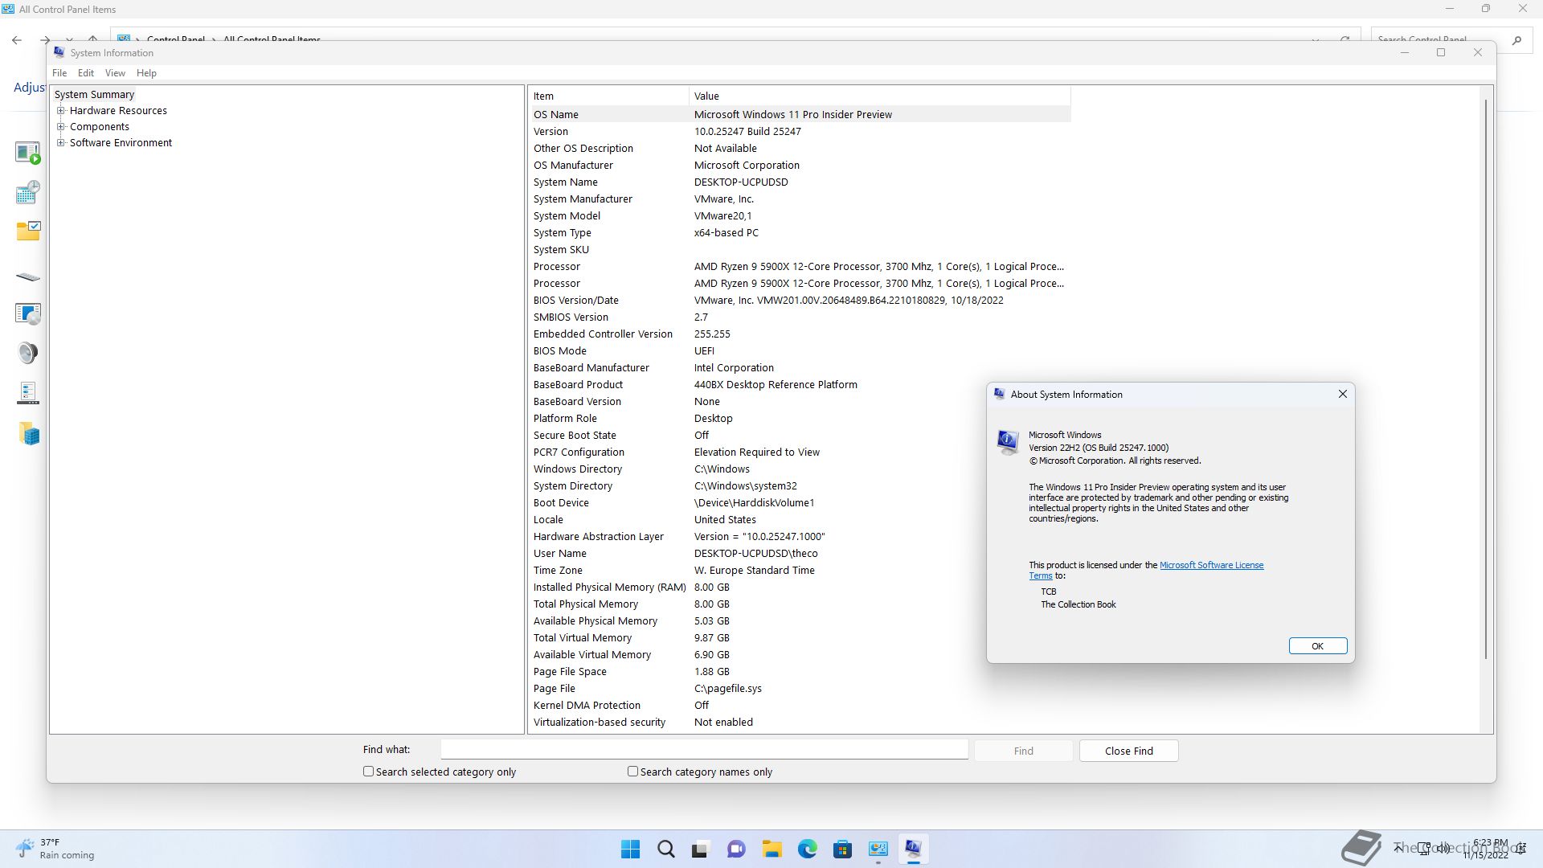Select Software Environment tree label
The width and height of the screenshot is (1543, 868).
click(x=121, y=143)
